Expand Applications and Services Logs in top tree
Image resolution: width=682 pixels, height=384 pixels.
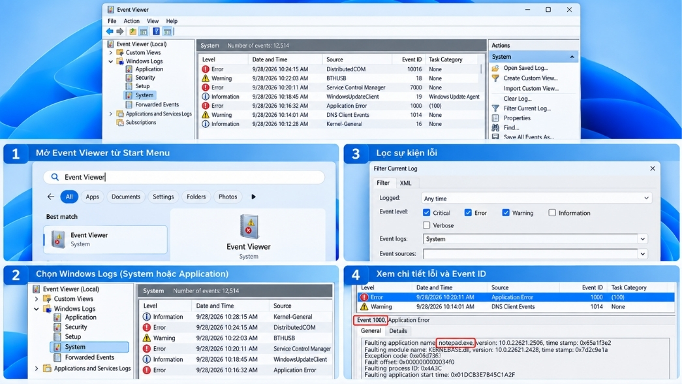click(110, 114)
